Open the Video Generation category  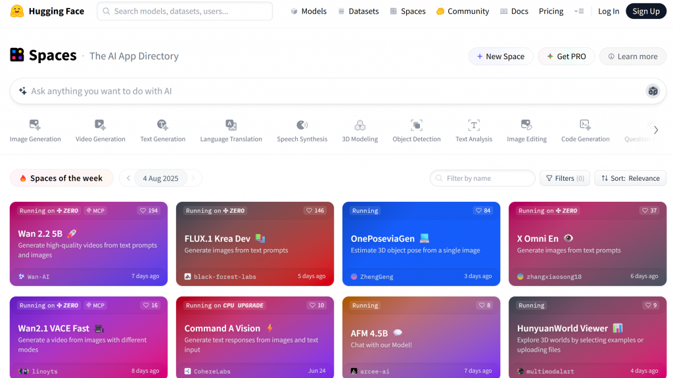pyautogui.click(x=101, y=131)
